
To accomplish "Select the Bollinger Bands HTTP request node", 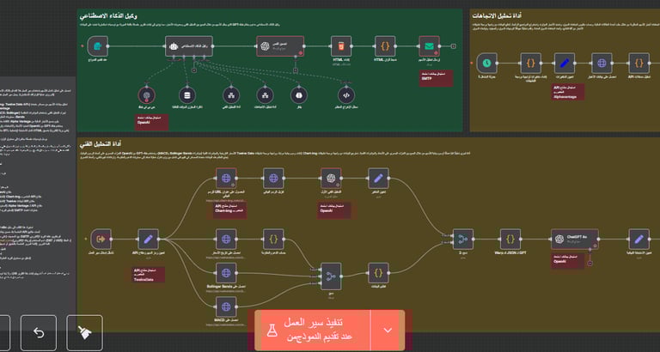I will click(x=226, y=273).
